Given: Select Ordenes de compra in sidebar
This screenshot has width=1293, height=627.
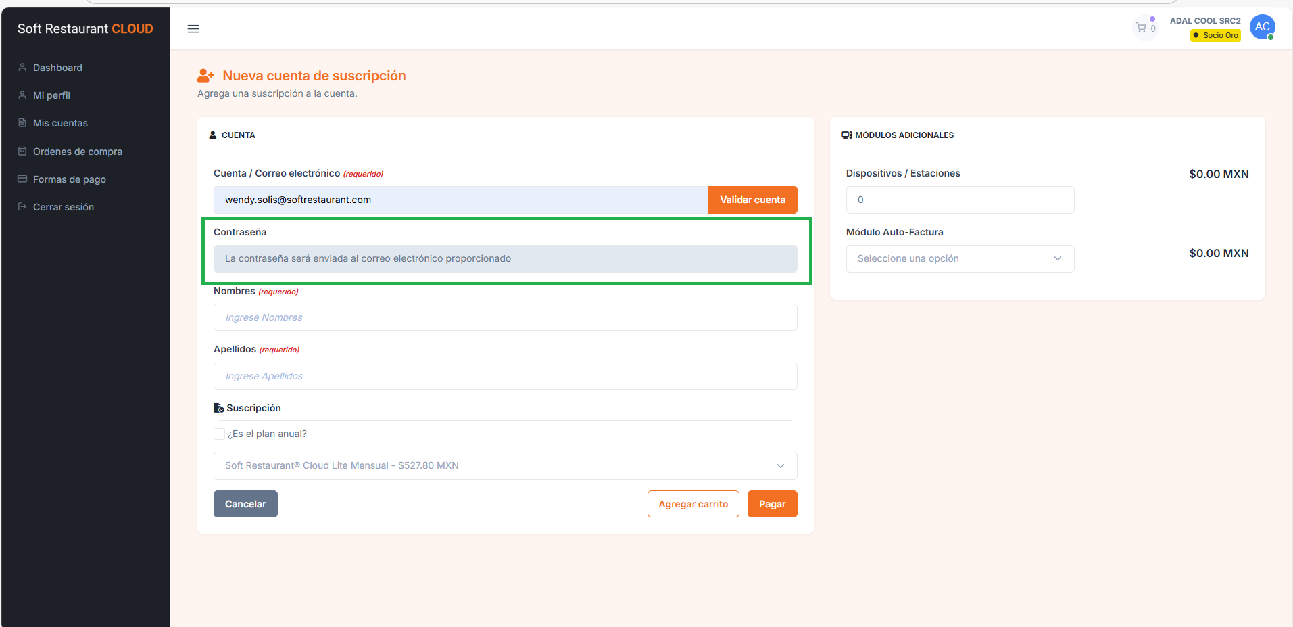Looking at the screenshot, I should (78, 152).
